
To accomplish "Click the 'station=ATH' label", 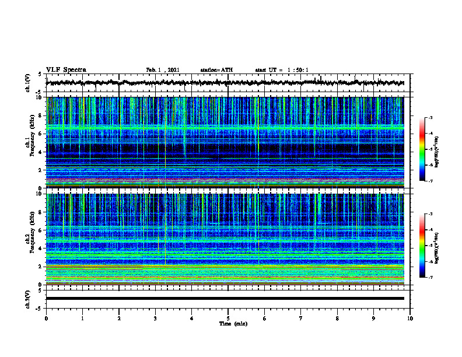I will 216,70.
